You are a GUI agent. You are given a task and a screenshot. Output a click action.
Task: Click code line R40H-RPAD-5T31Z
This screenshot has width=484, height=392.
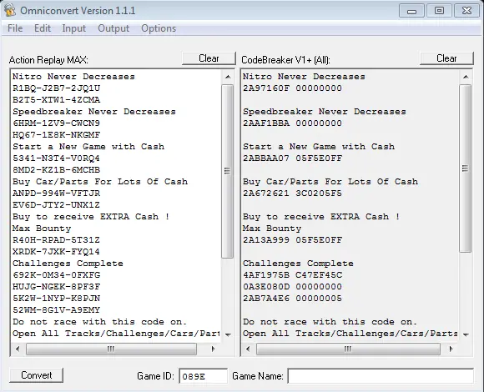click(x=57, y=240)
